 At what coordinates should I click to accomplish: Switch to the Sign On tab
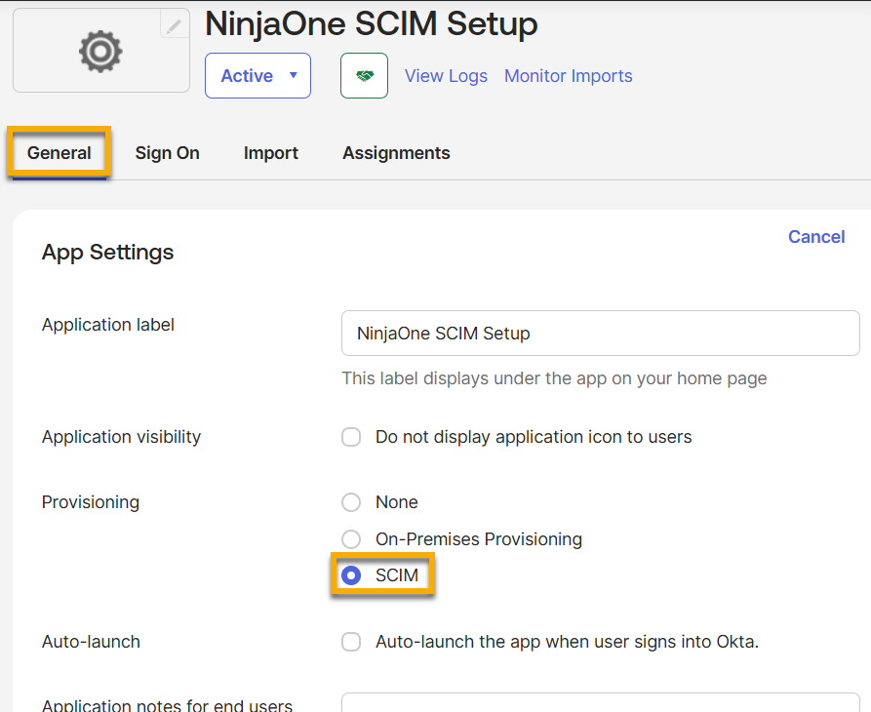167,152
